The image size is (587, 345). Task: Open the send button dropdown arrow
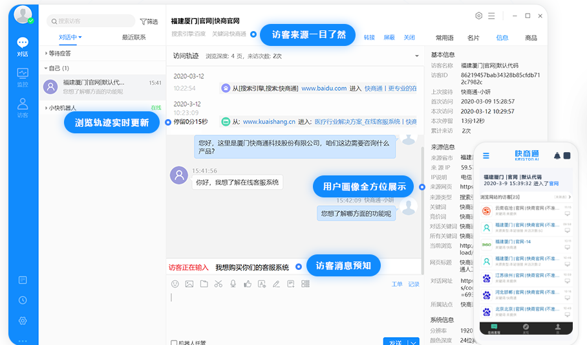point(413,342)
